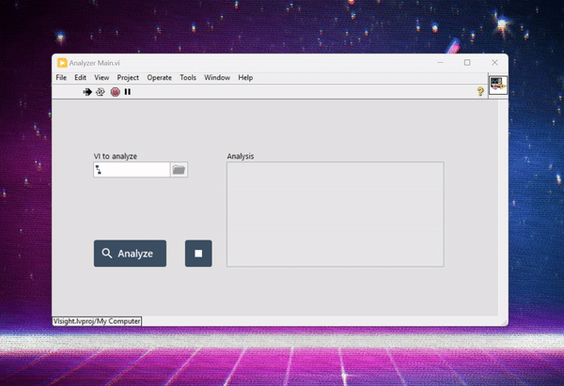
Task: Close the Analyzer Main.vi window
Action: (x=494, y=63)
